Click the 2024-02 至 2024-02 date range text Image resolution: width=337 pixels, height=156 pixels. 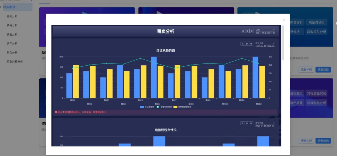coord(265,33)
